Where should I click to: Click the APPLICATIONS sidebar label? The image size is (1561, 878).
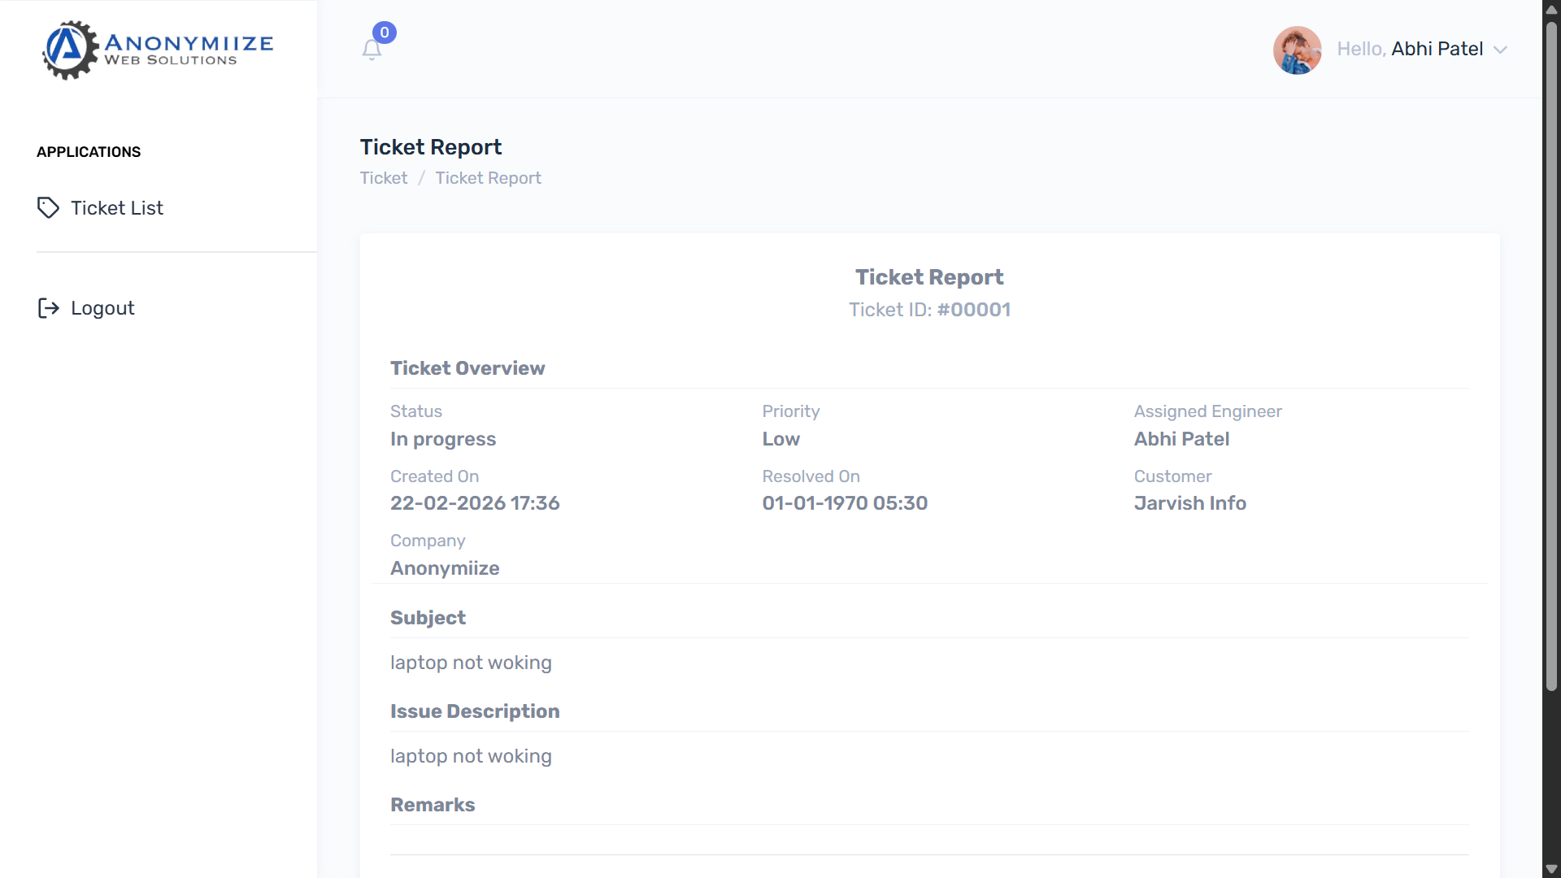(x=89, y=152)
